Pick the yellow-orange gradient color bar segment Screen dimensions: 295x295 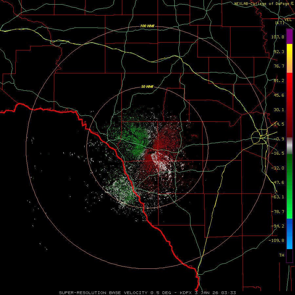[x=289, y=58]
